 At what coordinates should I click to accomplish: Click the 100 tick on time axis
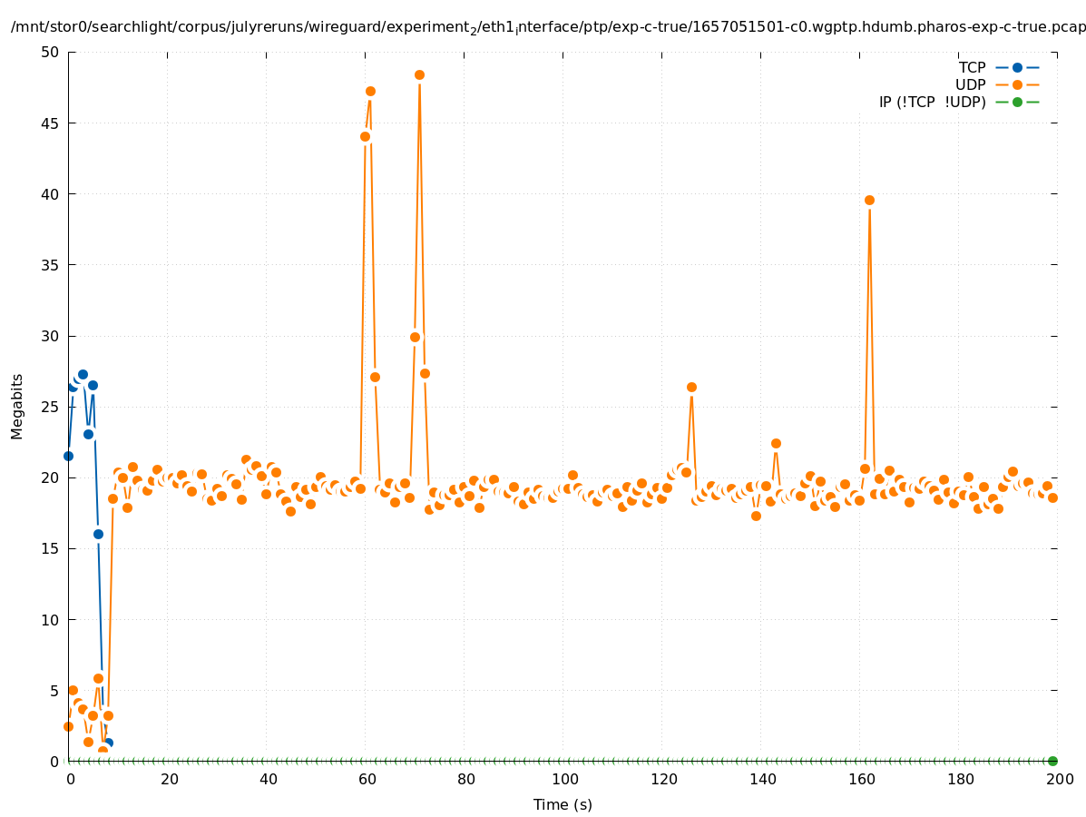[565, 779]
